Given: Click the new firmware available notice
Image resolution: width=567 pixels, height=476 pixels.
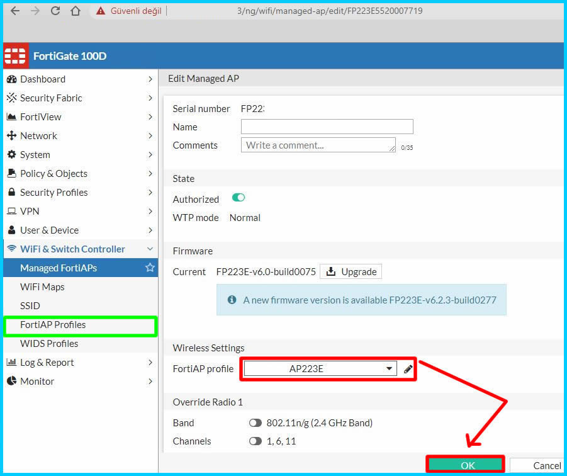Looking at the screenshot, I should 361,300.
